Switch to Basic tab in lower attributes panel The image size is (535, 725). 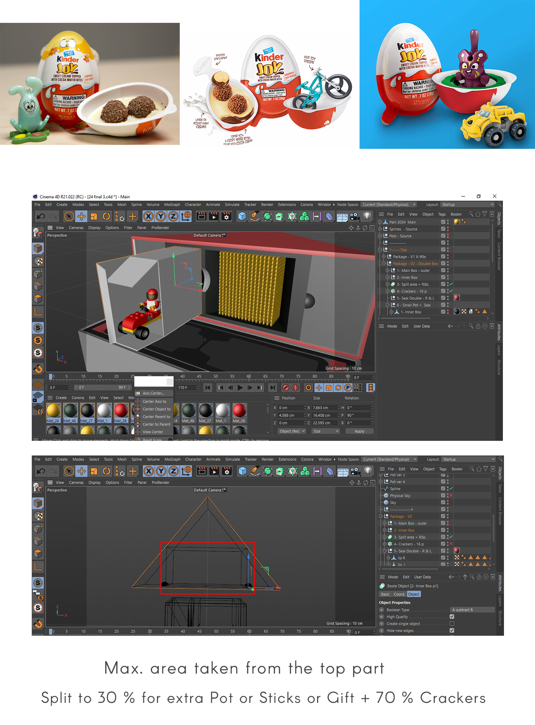[x=385, y=594]
